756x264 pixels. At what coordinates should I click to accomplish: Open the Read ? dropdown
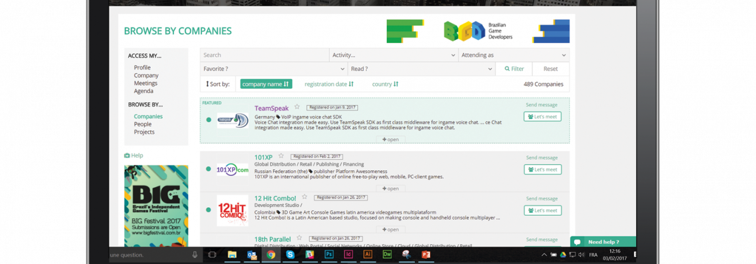[421, 69]
